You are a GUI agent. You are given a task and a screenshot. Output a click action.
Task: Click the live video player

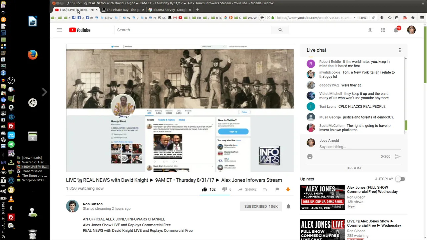pos(180,108)
